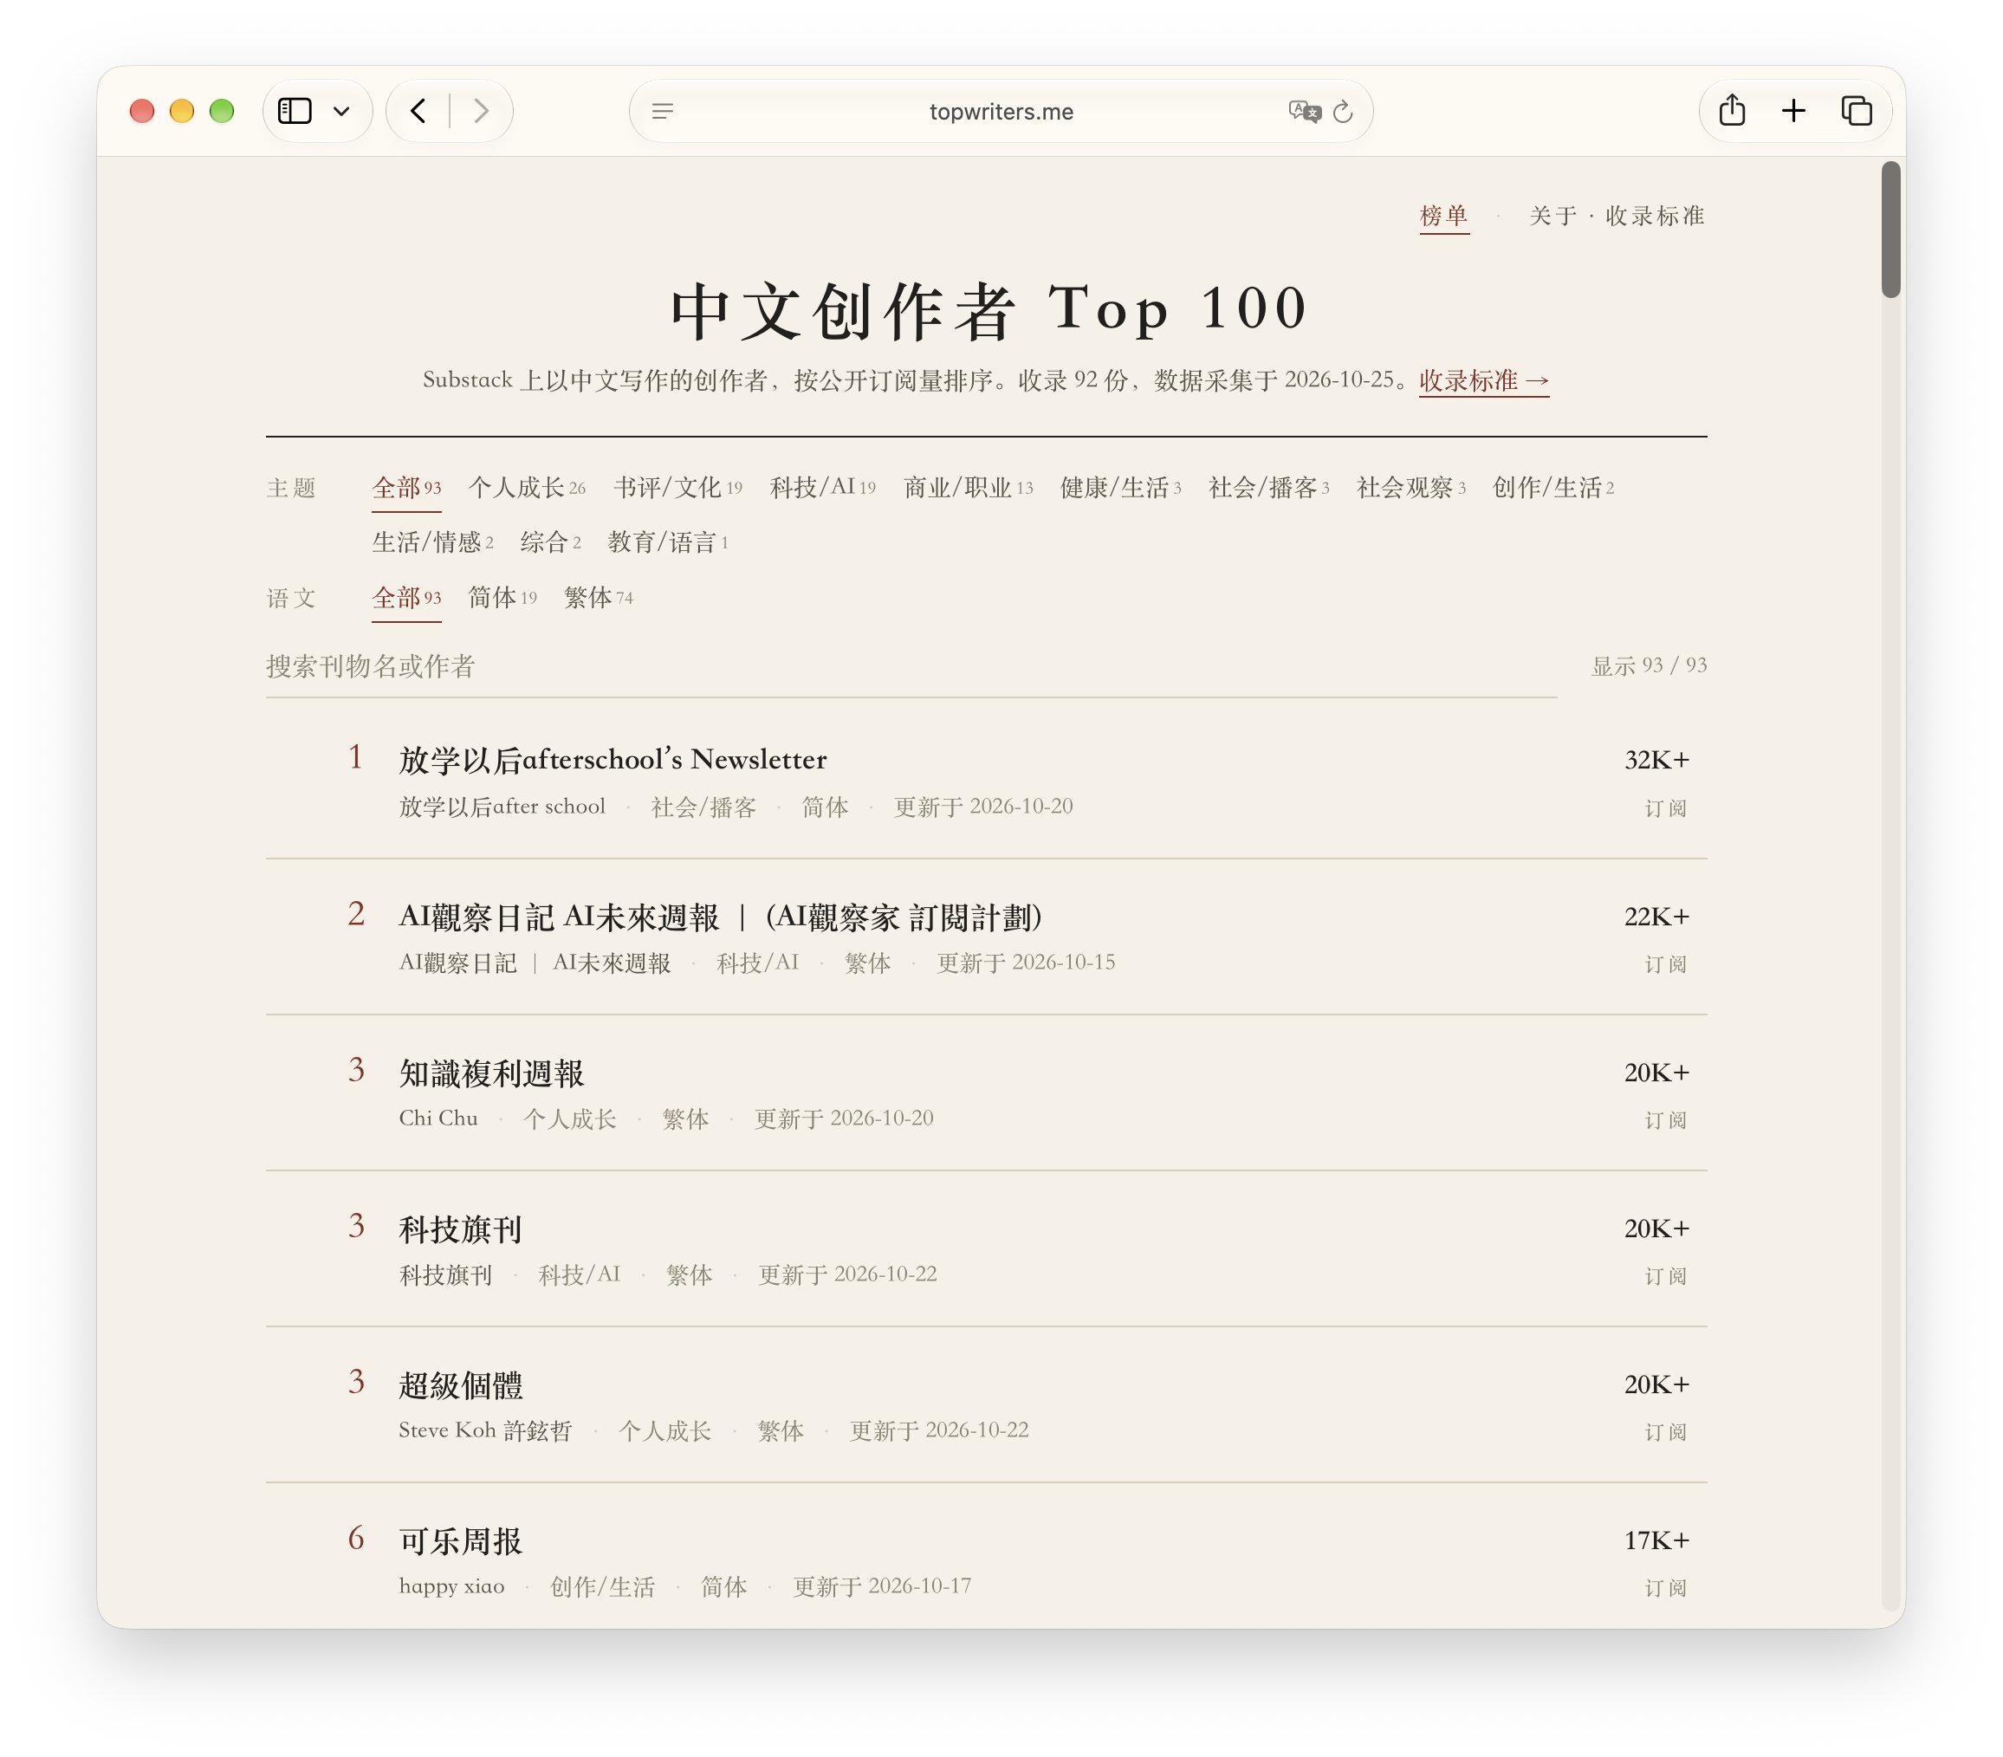
Task: Filter by topic 科技/AI
Action: [822, 488]
